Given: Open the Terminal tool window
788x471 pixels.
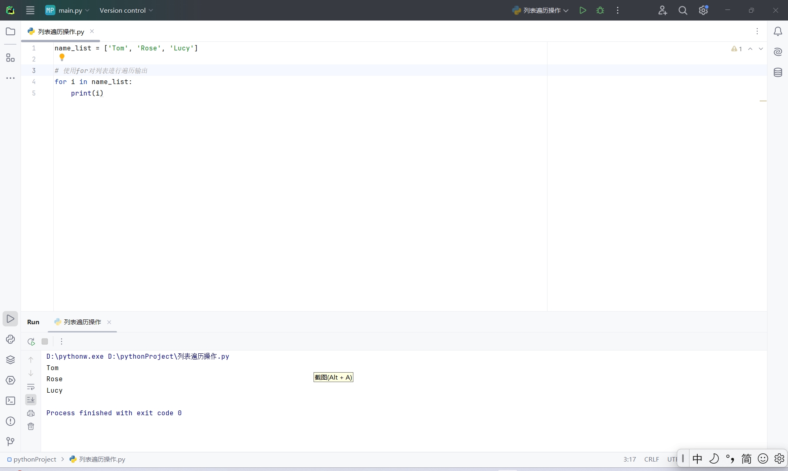Looking at the screenshot, I should pyautogui.click(x=10, y=401).
